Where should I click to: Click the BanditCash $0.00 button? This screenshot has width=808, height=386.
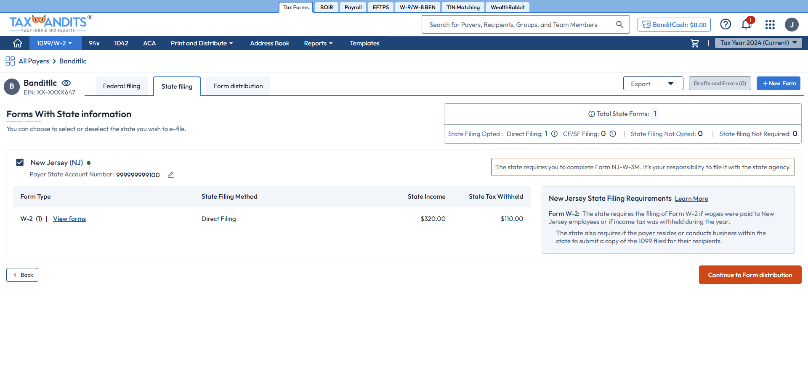[x=674, y=25]
